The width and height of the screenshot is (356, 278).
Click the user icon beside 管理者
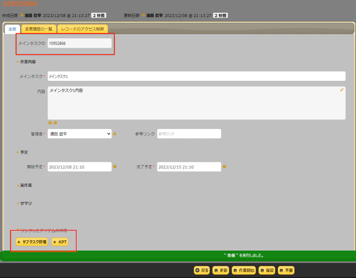pos(115,133)
